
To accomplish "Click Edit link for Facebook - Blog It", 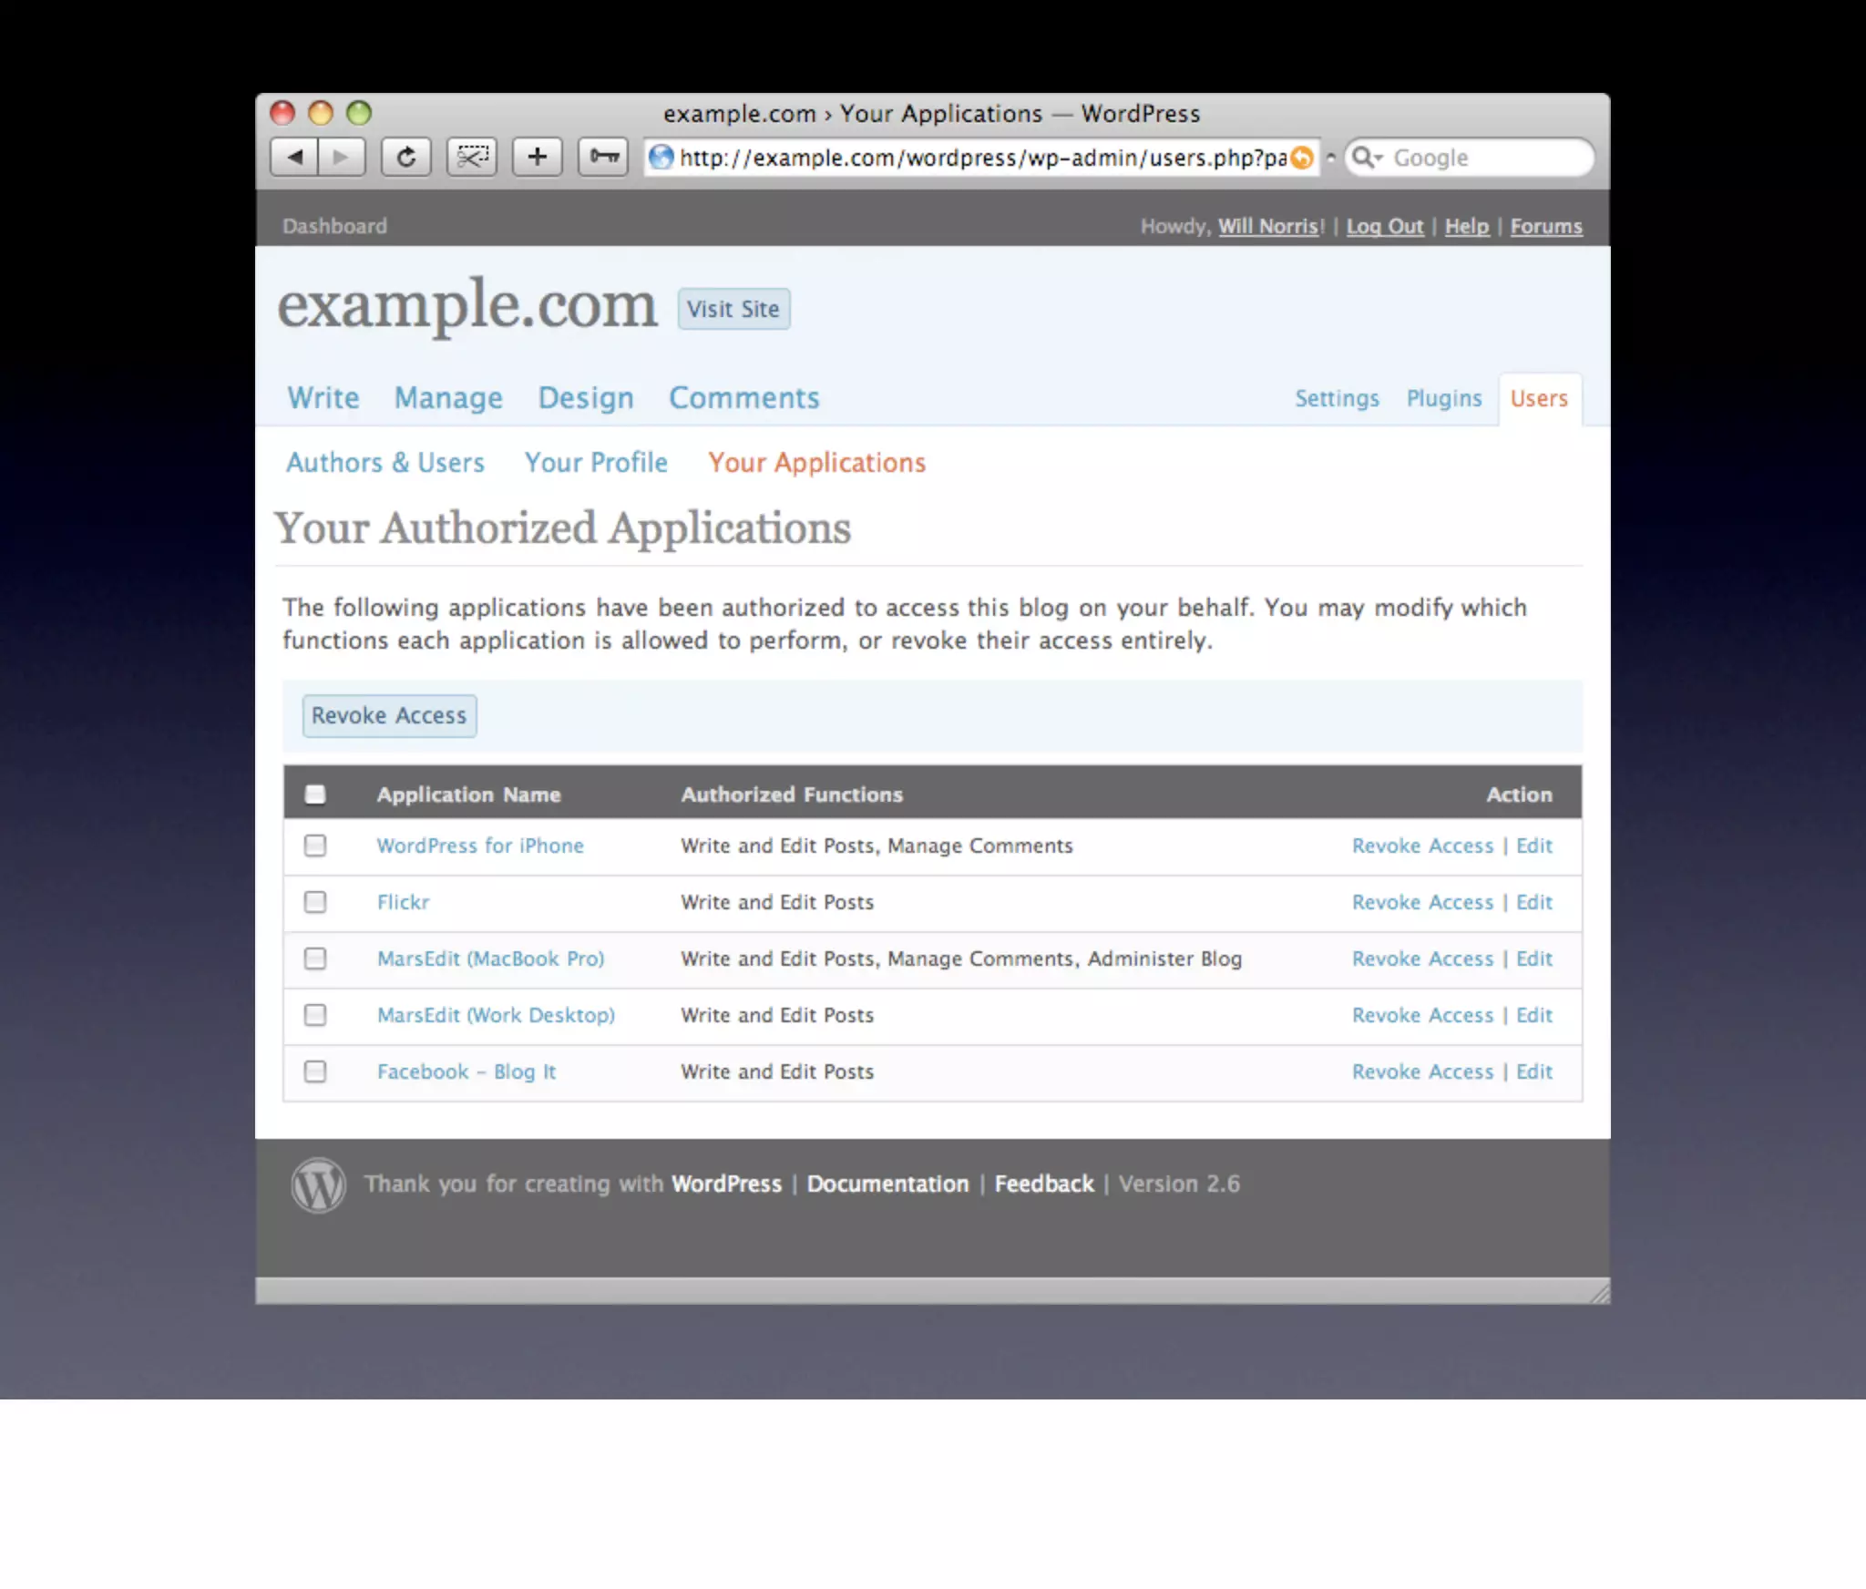I will pyautogui.click(x=1533, y=1071).
